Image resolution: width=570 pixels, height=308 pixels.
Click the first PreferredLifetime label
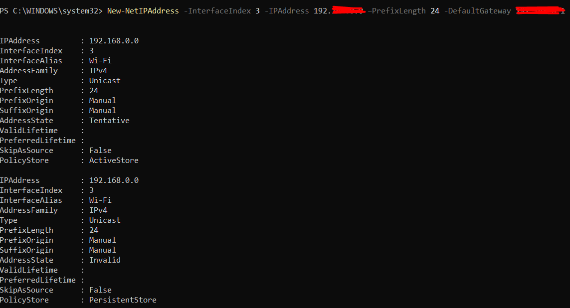pyautogui.click(x=38, y=140)
